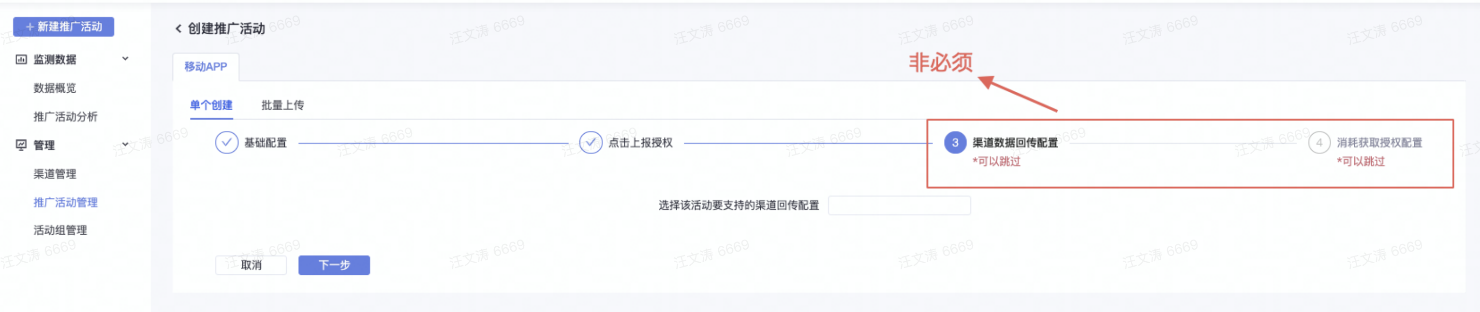The image size is (1480, 312).
Task: Select the 移动APP tab
Action: (x=206, y=67)
